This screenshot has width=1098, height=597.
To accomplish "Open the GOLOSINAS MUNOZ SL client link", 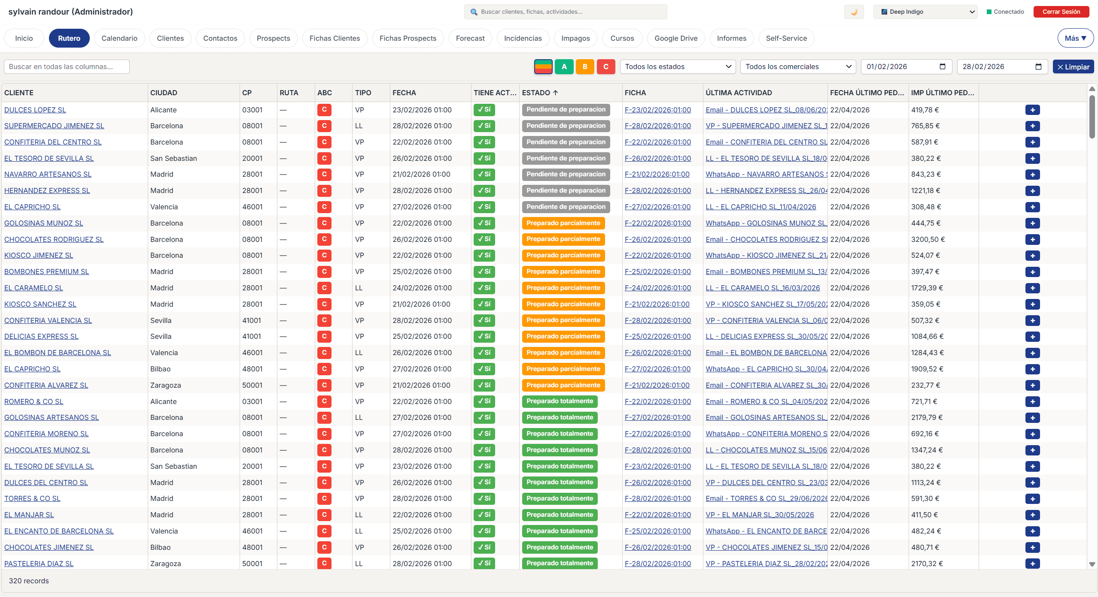I will pyautogui.click(x=43, y=223).
